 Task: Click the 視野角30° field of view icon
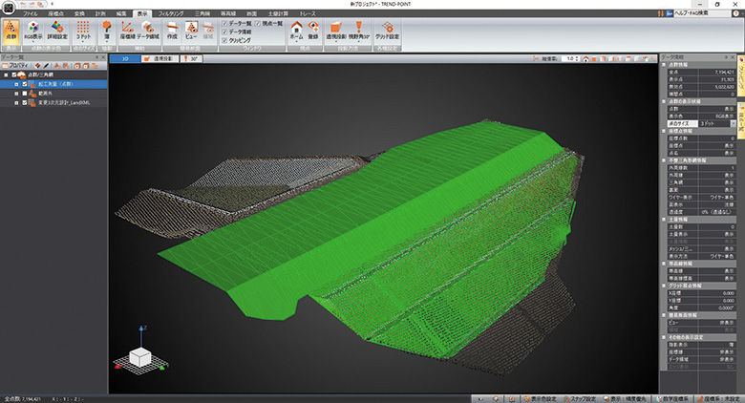pos(359,32)
